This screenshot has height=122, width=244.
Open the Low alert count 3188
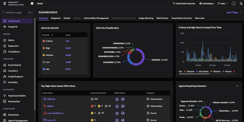coord(68,62)
